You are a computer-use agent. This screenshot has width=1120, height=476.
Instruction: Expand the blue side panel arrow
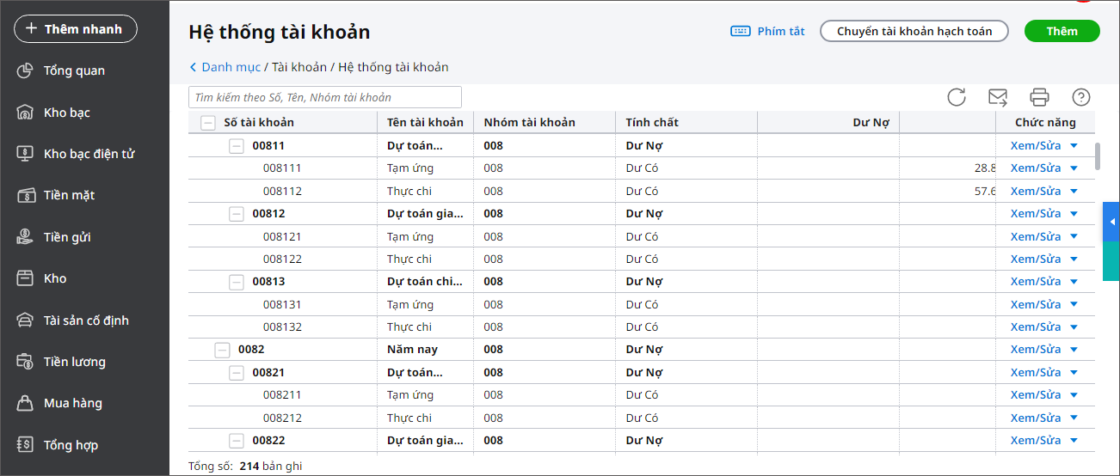click(x=1111, y=223)
